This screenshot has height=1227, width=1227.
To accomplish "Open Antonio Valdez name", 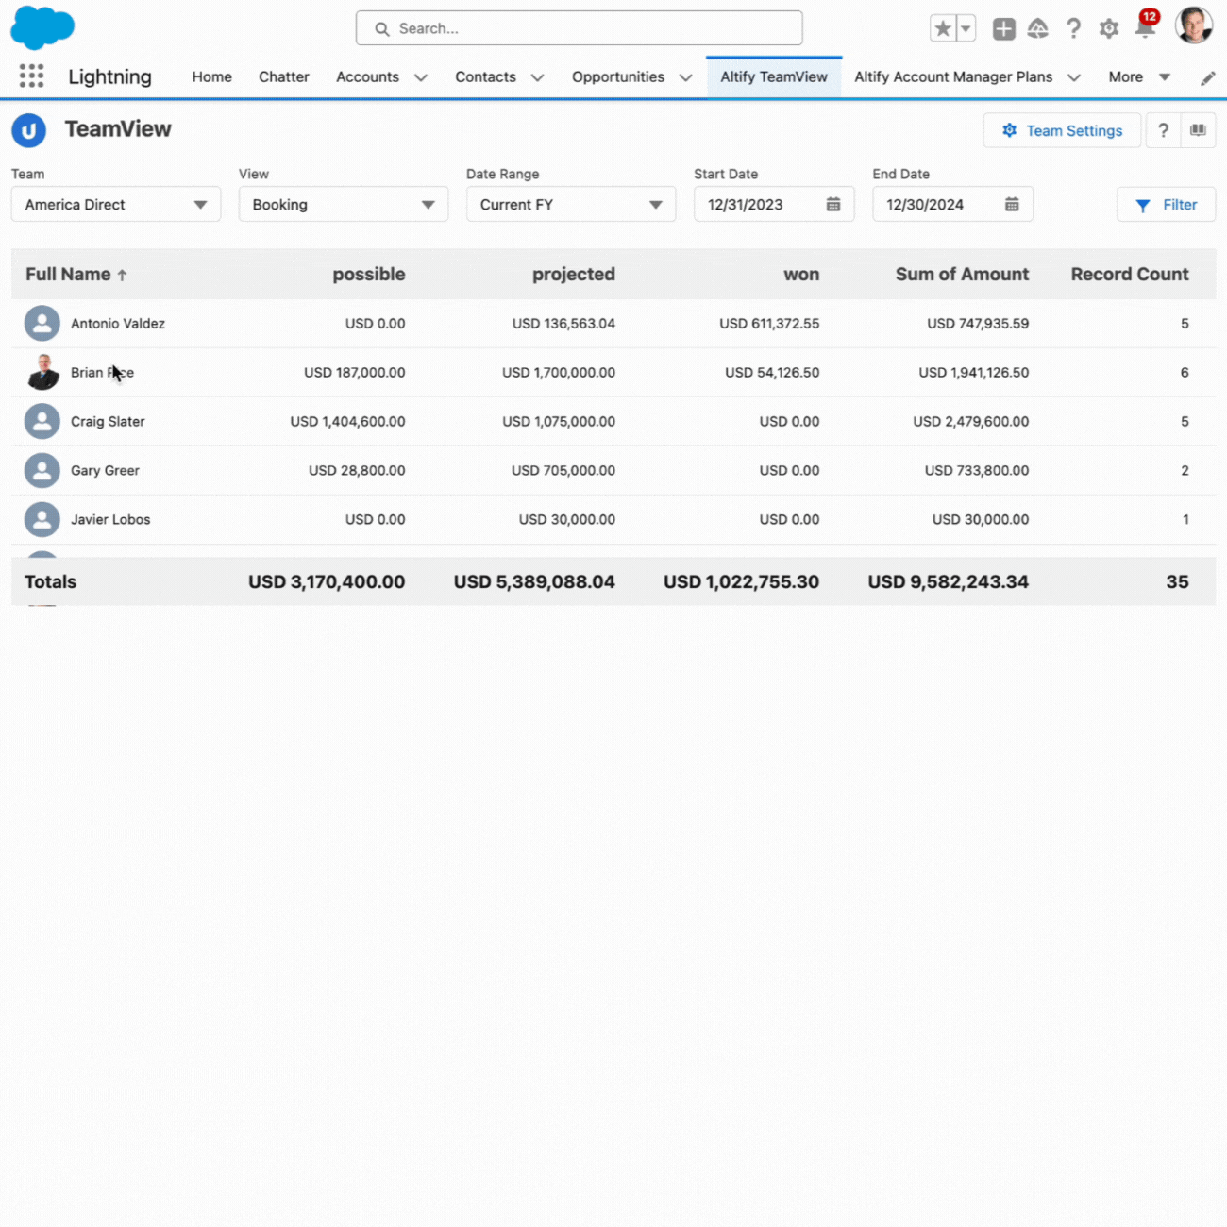I will 118,323.
